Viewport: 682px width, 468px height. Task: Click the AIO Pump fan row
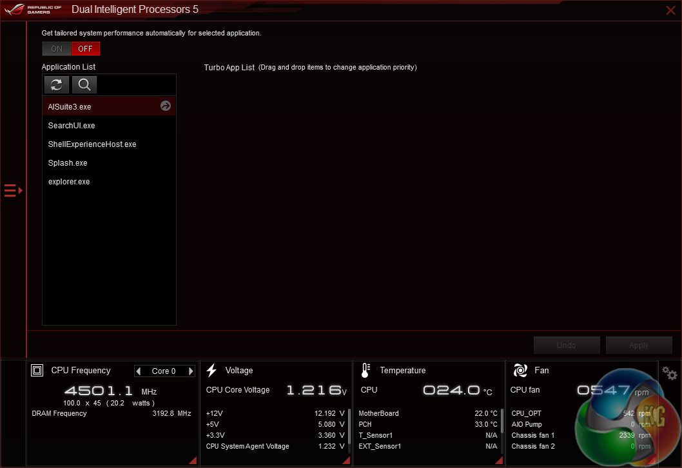581,424
